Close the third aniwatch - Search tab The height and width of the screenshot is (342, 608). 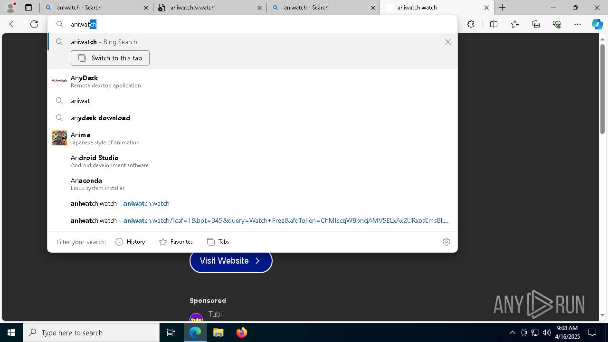click(x=373, y=8)
